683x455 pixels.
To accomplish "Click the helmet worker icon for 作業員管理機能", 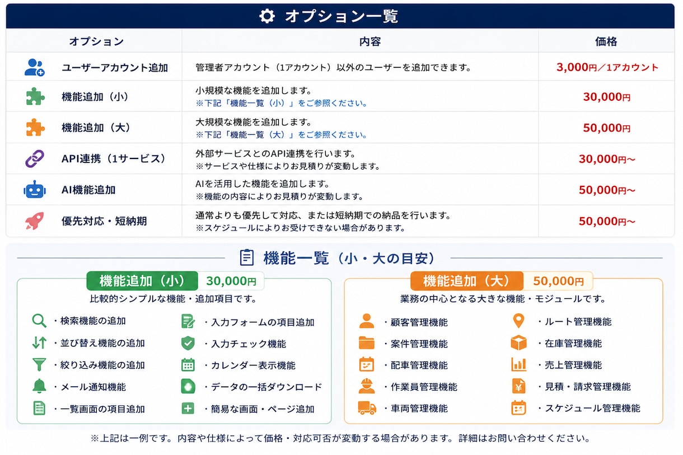I will point(367,386).
